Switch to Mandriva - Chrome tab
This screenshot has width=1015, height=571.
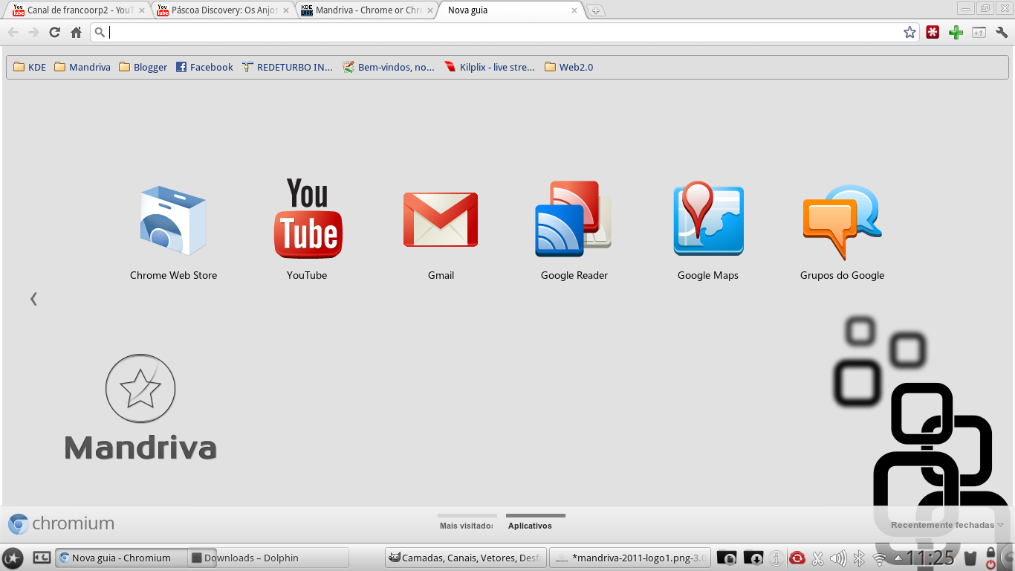pos(365,10)
